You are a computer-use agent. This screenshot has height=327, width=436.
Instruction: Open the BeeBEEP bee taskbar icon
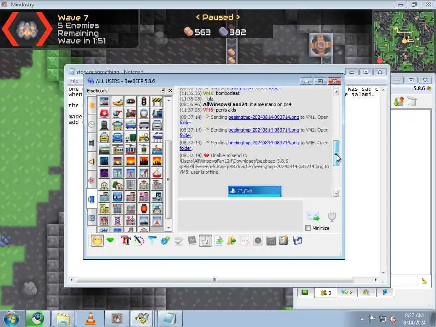(143, 318)
